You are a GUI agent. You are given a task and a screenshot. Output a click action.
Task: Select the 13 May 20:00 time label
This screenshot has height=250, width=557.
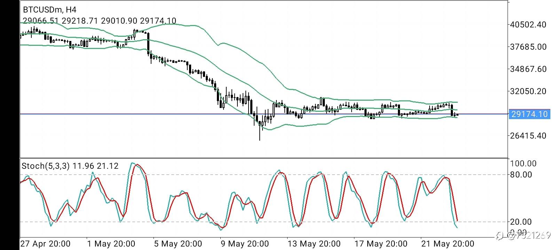click(314, 243)
